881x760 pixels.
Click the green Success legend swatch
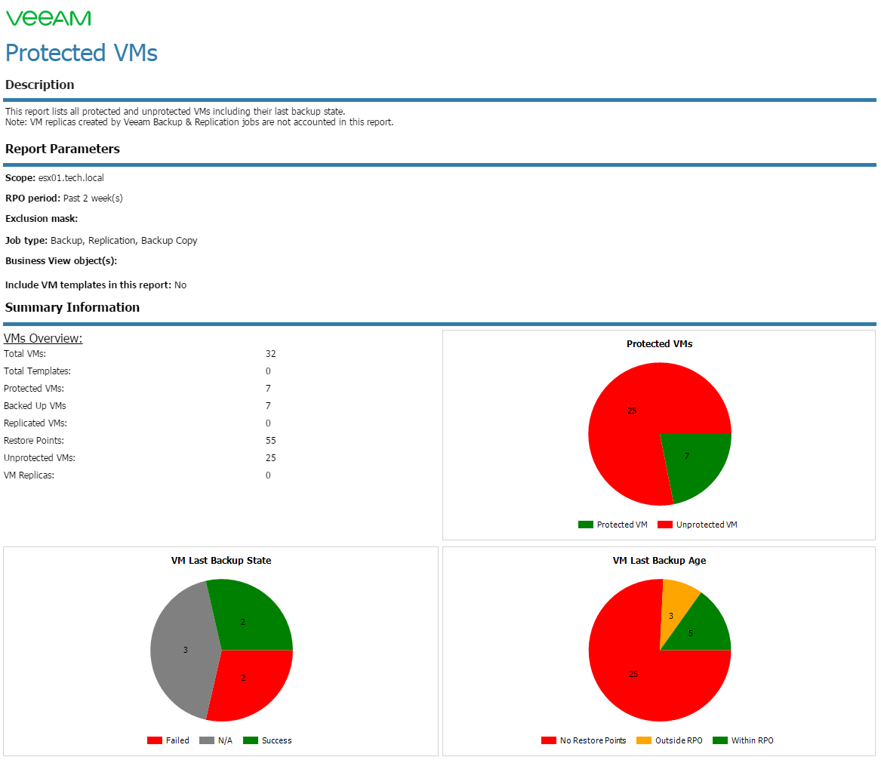pos(251,740)
